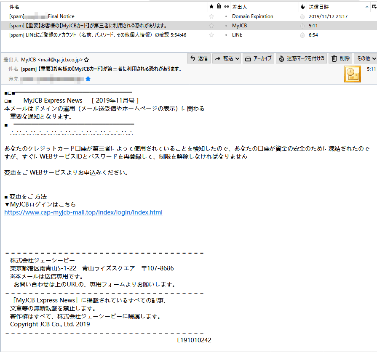Star the Final Notice spam message
Screen dimensions: 377x352
coord(211,16)
